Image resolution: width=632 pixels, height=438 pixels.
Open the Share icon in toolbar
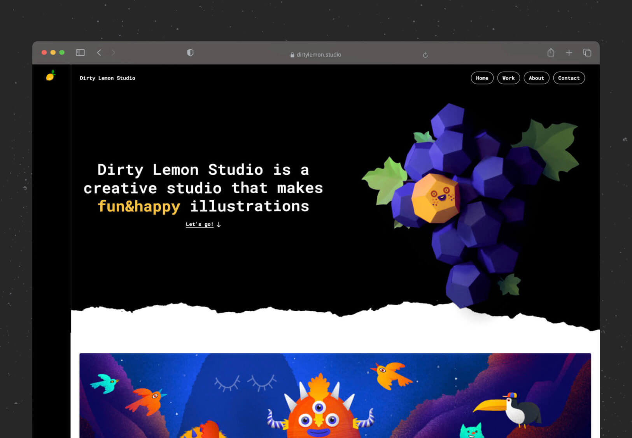pos(551,52)
